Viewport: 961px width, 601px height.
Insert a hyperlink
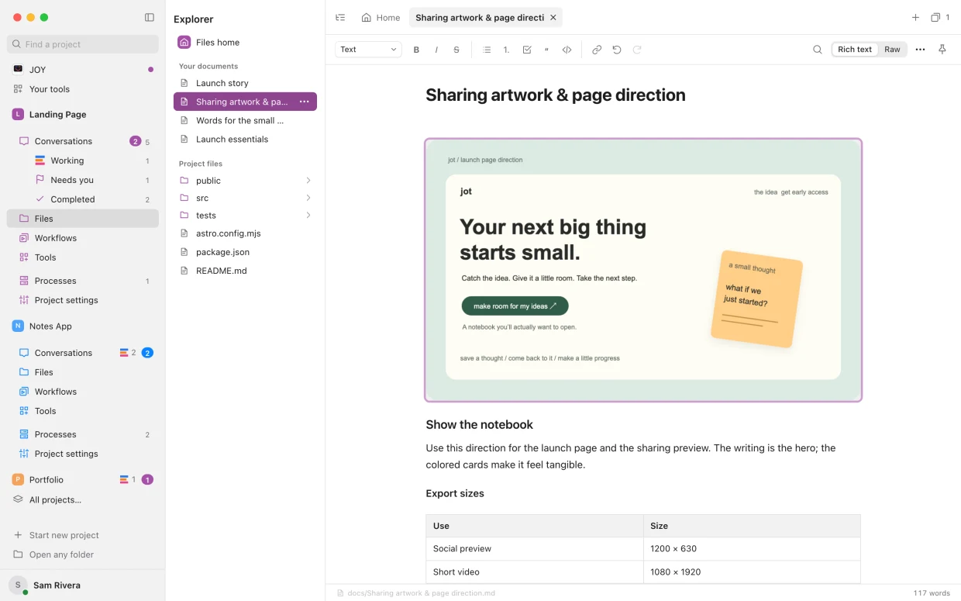pyautogui.click(x=597, y=50)
